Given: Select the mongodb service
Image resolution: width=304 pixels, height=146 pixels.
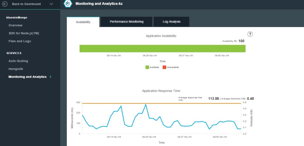Looking at the screenshot, I should tap(16, 69).
